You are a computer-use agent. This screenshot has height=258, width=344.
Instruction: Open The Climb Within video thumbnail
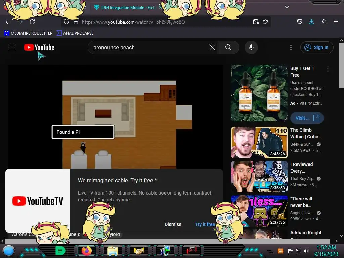point(259,142)
